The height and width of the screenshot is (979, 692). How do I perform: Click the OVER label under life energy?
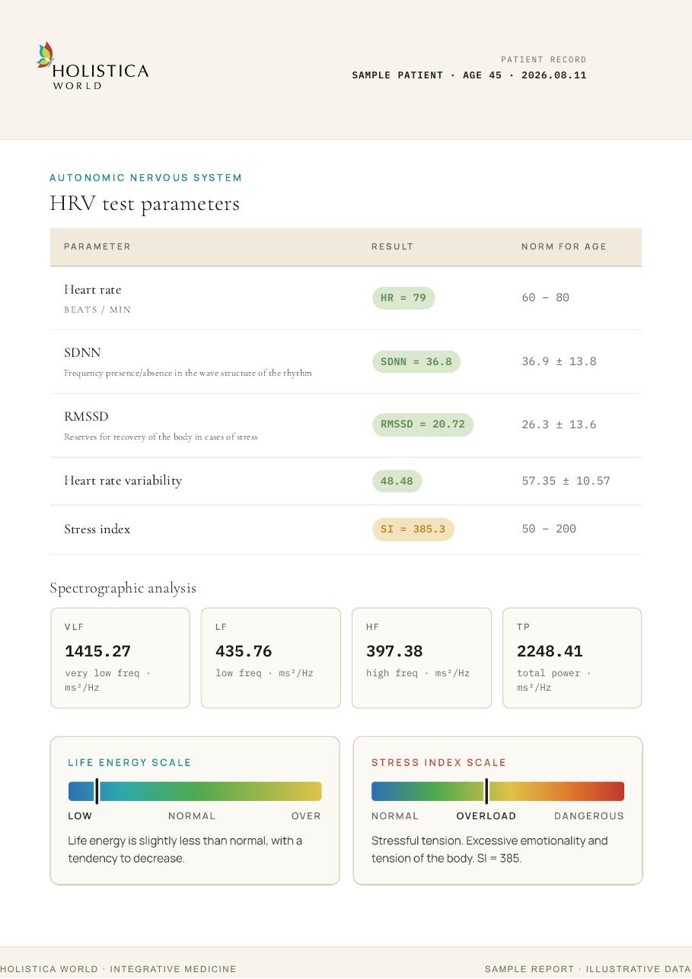coord(306,816)
